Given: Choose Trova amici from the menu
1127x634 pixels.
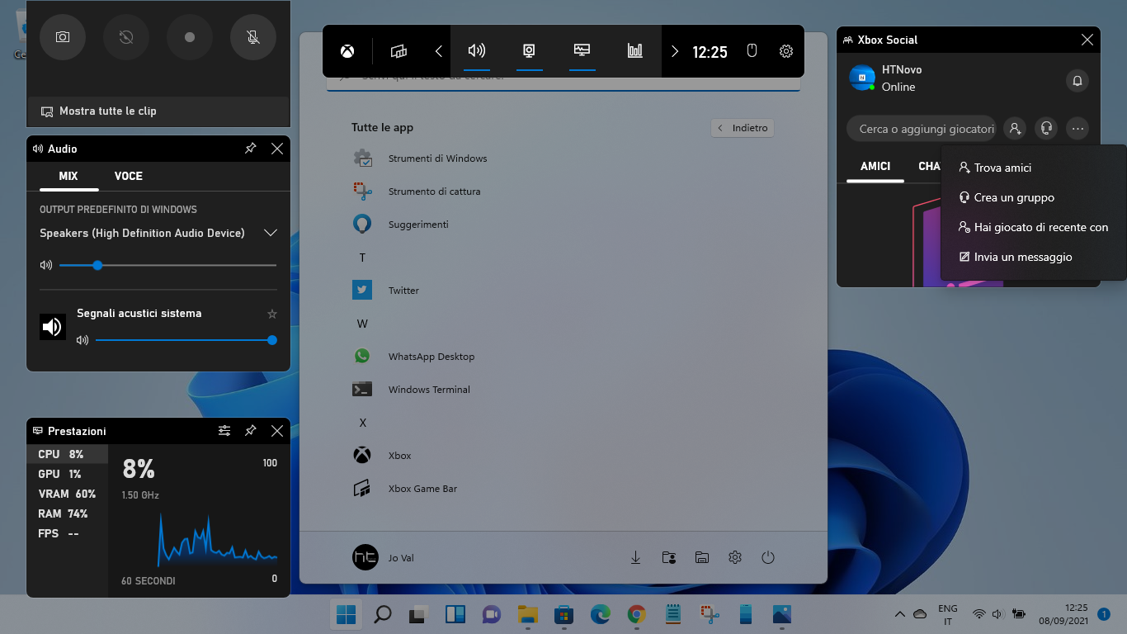Looking at the screenshot, I should pyautogui.click(x=1033, y=168).
